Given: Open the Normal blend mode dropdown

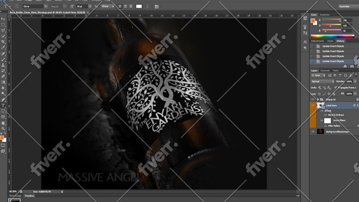Looking at the screenshot, I should pyautogui.click(x=323, y=81).
